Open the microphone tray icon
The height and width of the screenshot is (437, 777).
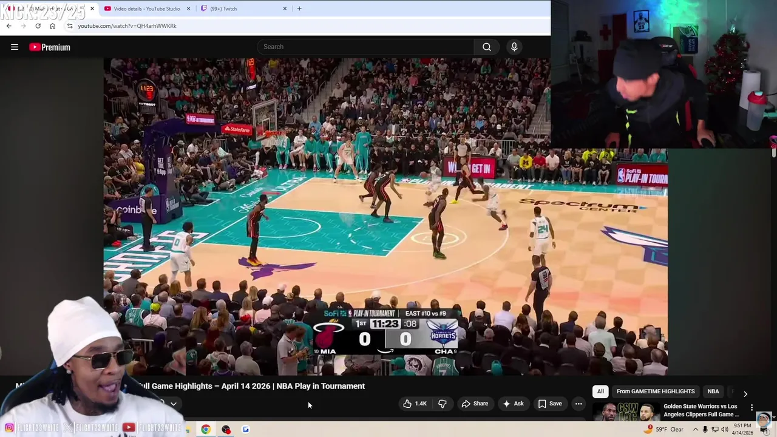click(705, 429)
